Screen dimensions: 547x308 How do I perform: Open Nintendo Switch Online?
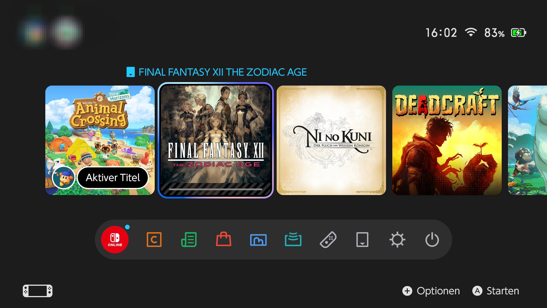coord(115,240)
